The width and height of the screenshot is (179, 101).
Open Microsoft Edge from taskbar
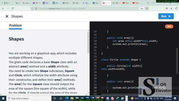tap(67, 98)
